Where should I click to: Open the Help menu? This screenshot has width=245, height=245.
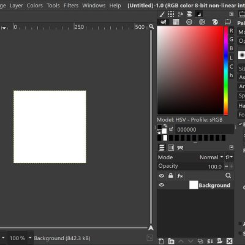(115, 6)
